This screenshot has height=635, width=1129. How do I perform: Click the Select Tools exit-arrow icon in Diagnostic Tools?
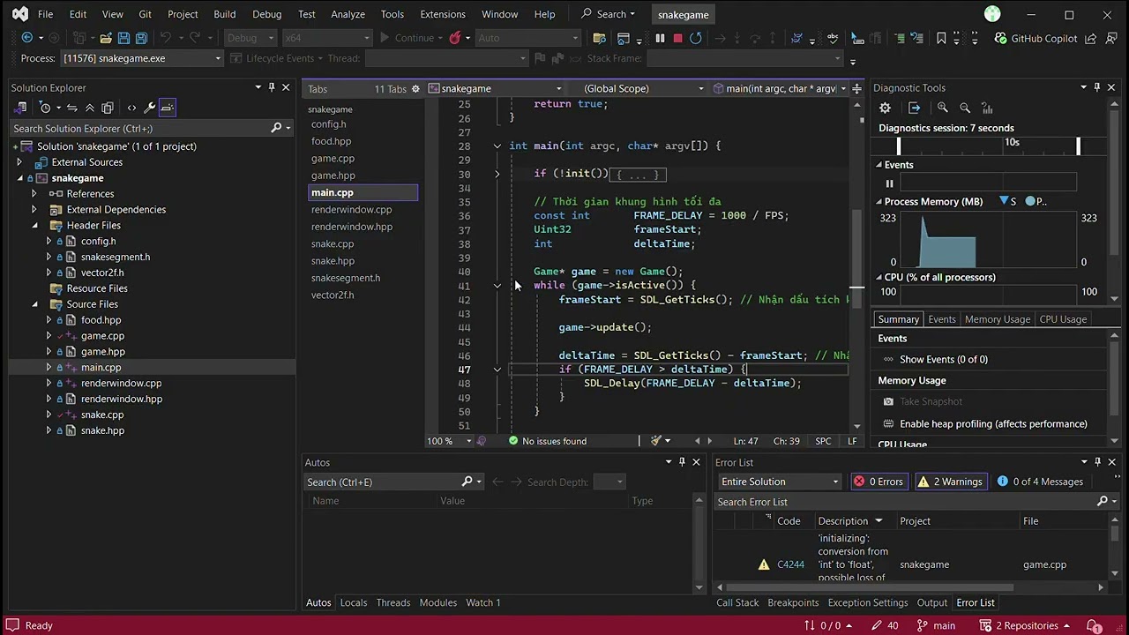click(x=914, y=108)
